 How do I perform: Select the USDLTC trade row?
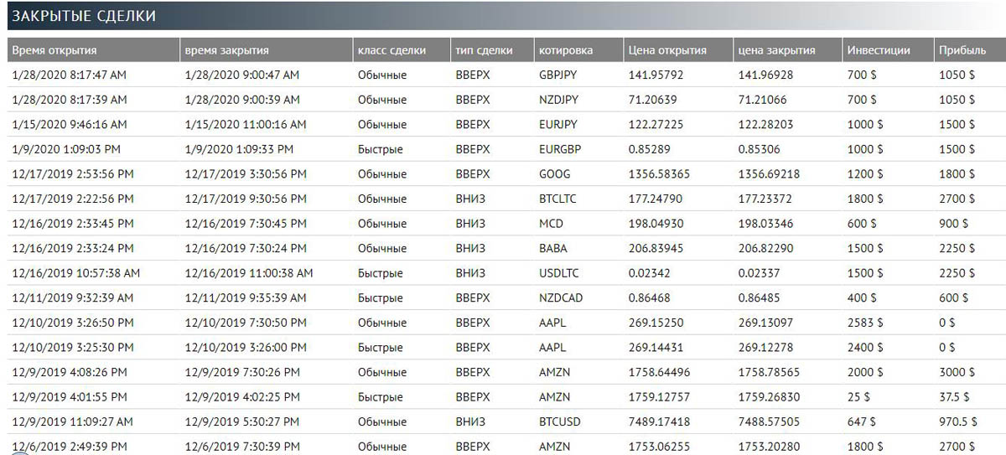[503, 273]
